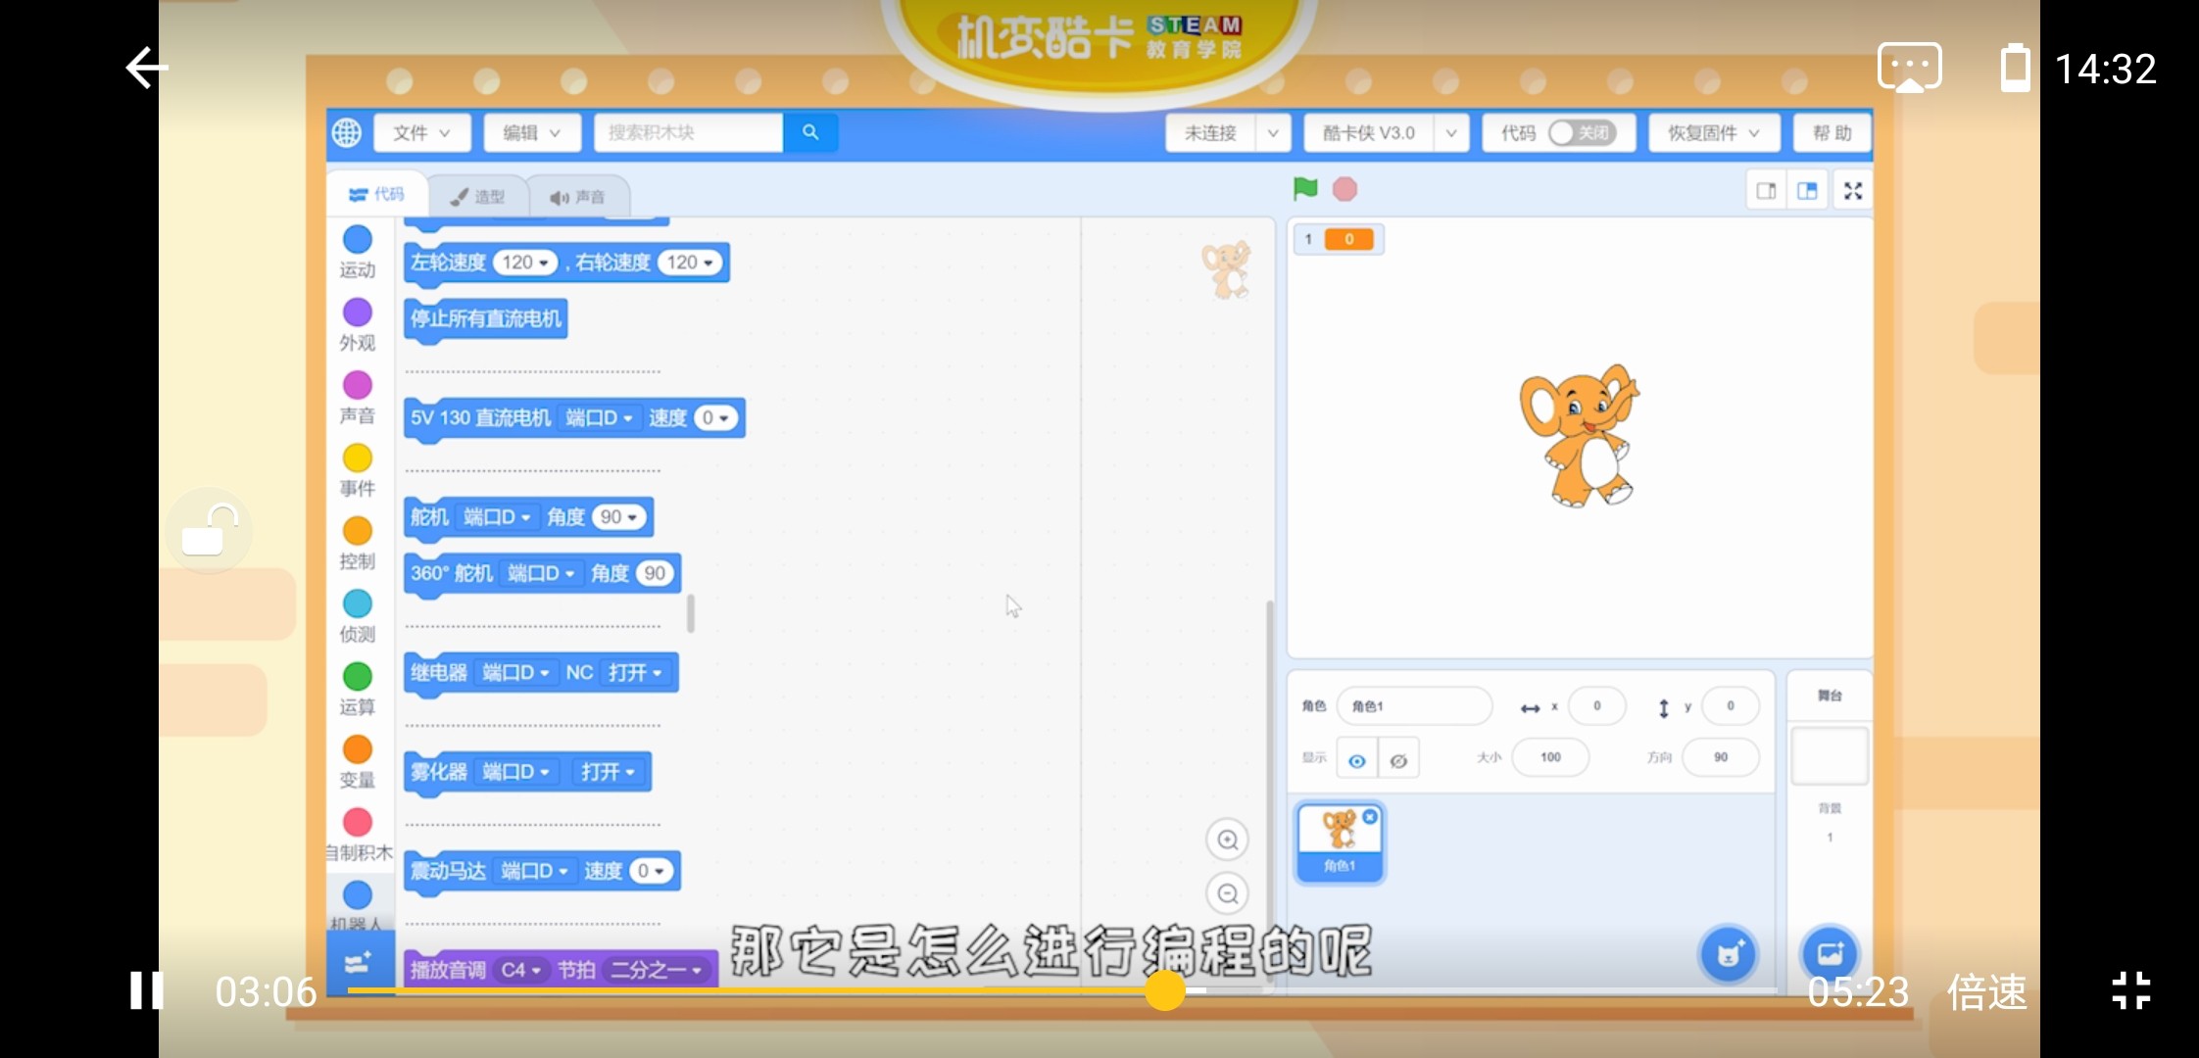Click the sprite x coordinate field
2199x1058 pixels.
1596,706
